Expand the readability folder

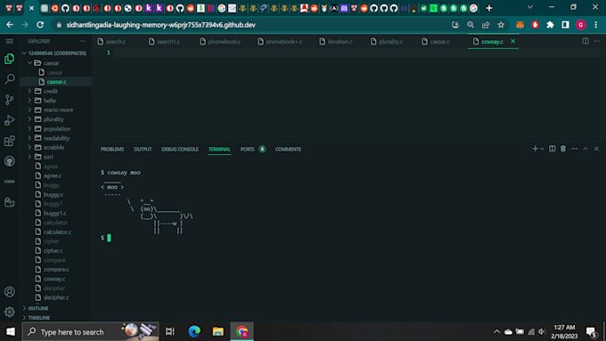click(29, 138)
